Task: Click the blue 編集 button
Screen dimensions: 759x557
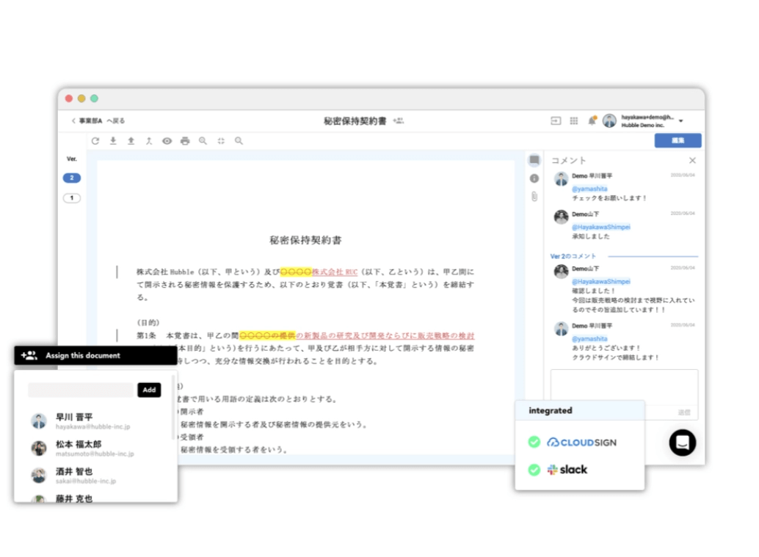Action: click(678, 141)
